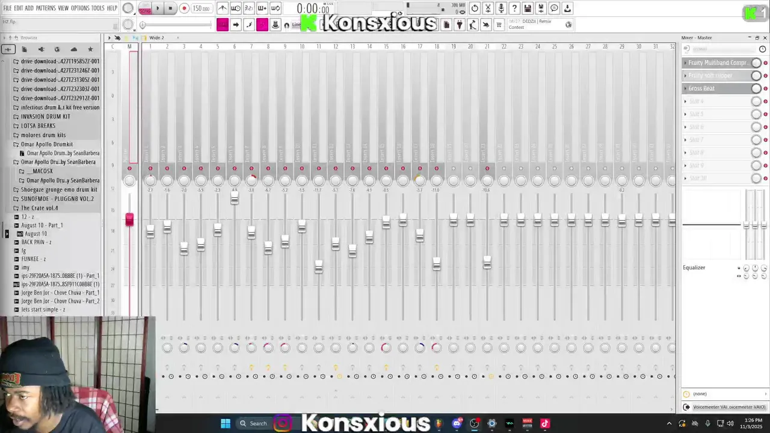Click the raised fader of insert 6
The height and width of the screenshot is (433, 770).
tap(235, 197)
